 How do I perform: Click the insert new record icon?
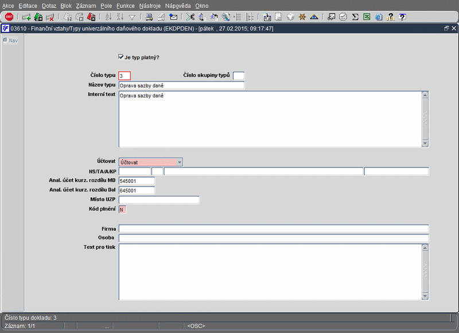[26, 17]
